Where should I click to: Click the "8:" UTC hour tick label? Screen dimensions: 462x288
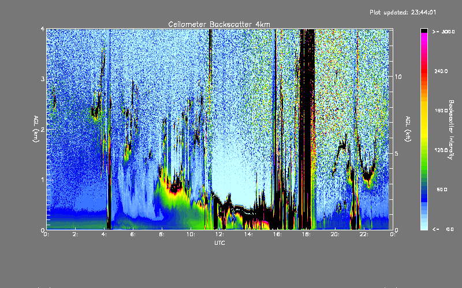pyautogui.click(x=162, y=234)
